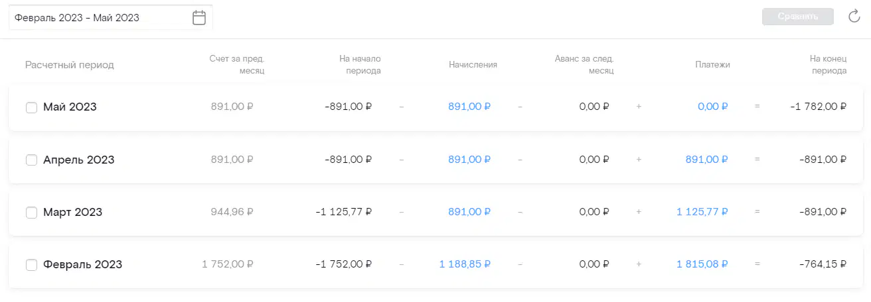
Task: Check the Март 2023 checkbox
Action: (x=31, y=213)
